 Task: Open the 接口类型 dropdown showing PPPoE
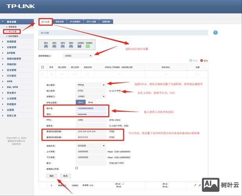[x=91, y=84]
